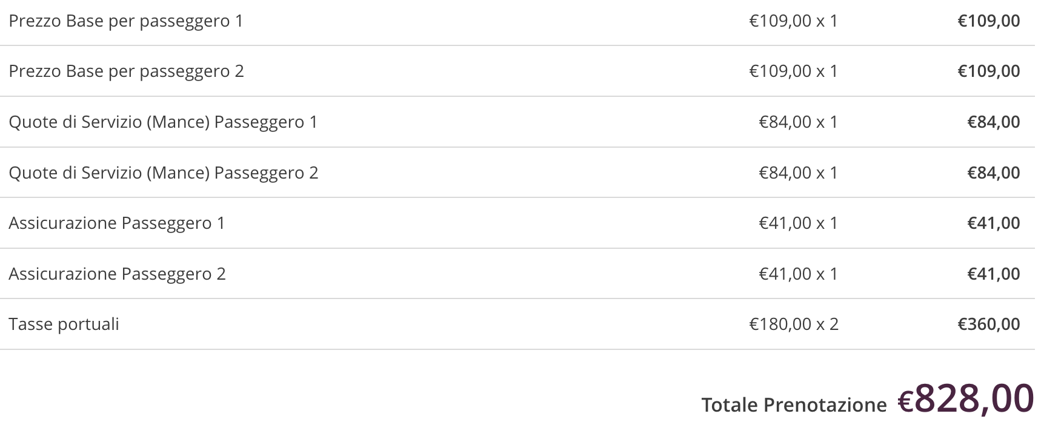Select the "Quote di Servizio (Mance) Passeggero 1" row label

click(163, 122)
